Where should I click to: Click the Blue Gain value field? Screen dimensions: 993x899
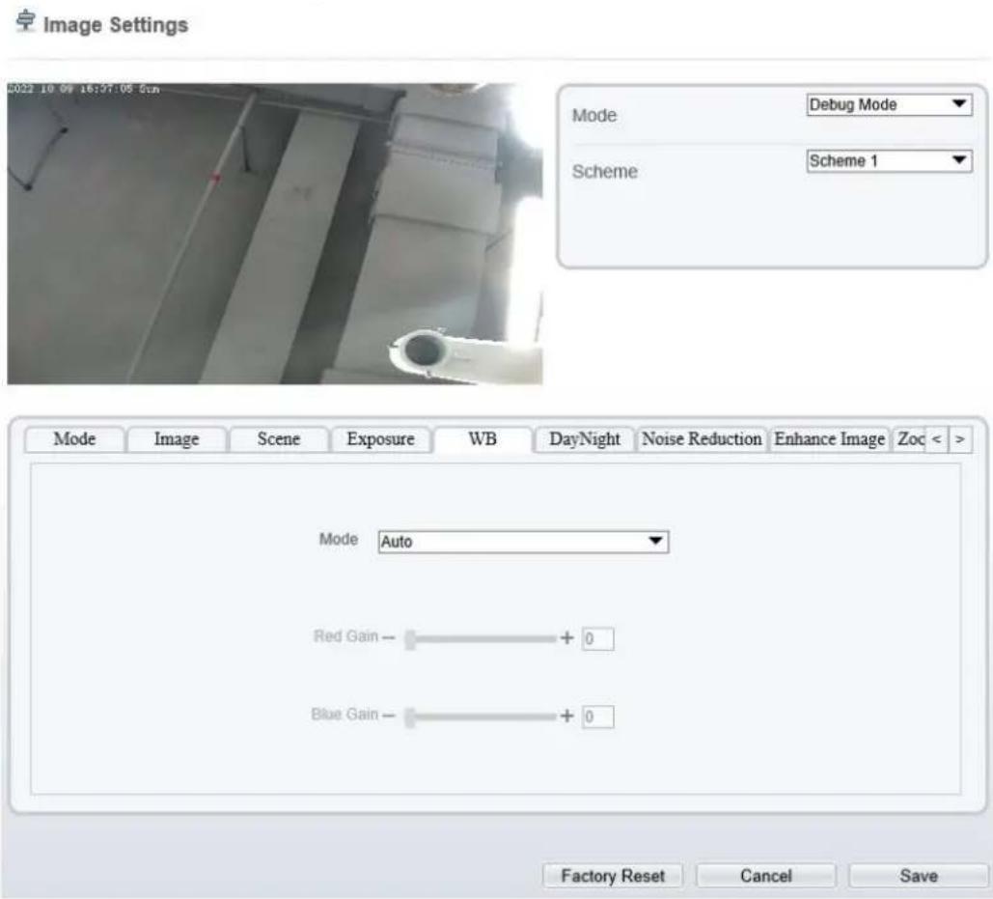pos(598,716)
